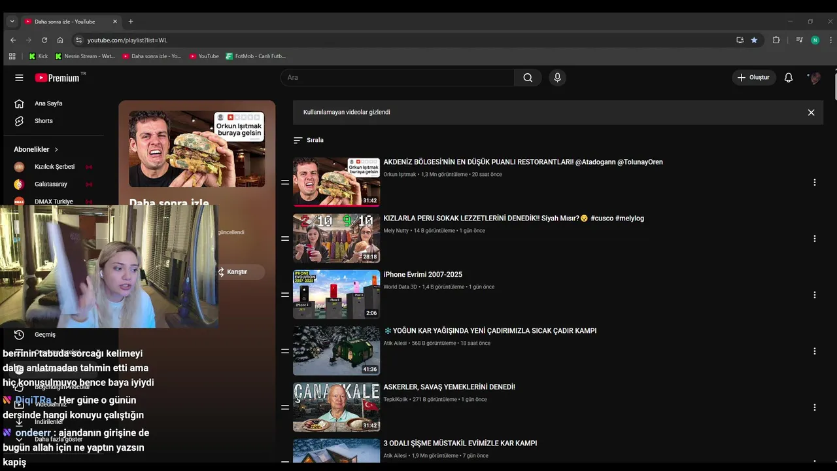
Task: Open options menu for Askerler video
Action: [x=815, y=408]
